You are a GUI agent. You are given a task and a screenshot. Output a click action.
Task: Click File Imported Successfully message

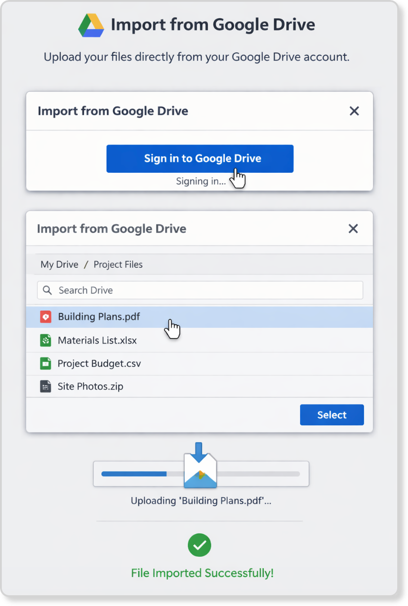[202, 573]
